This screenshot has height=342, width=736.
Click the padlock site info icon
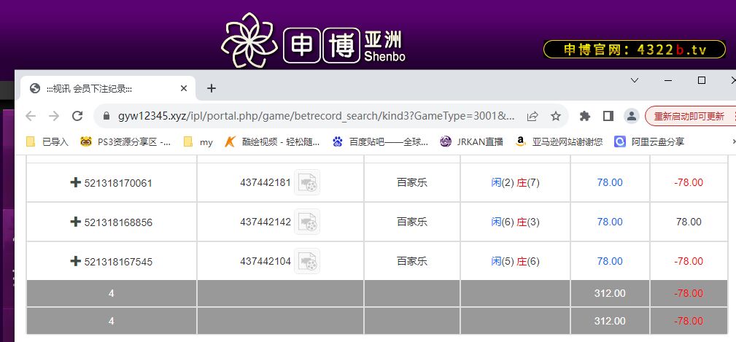pos(106,116)
